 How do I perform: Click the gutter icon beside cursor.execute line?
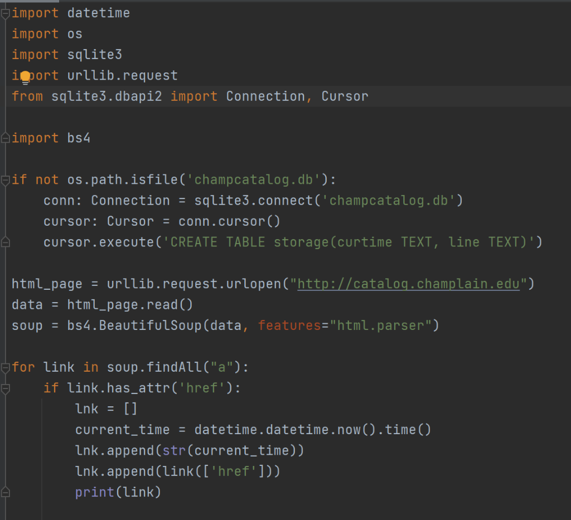(4, 242)
